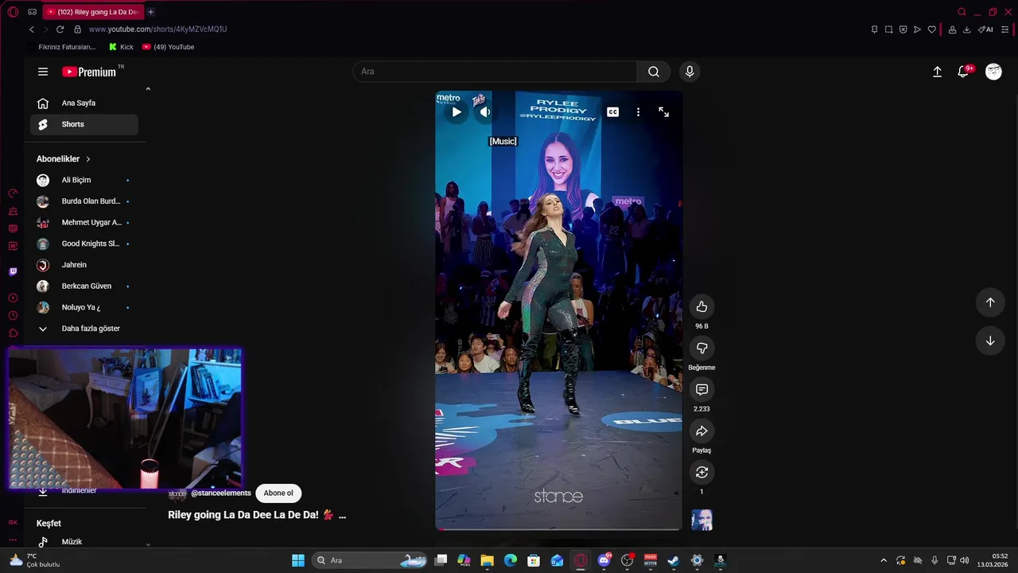Open the Opera GX main menu logo
The width and height of the screenshot is (1018, 573).
[13, 12]
